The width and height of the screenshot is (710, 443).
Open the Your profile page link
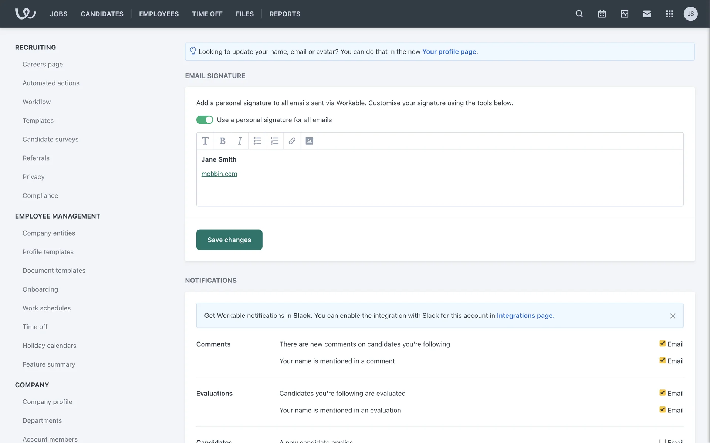click(x=449, y=52)
